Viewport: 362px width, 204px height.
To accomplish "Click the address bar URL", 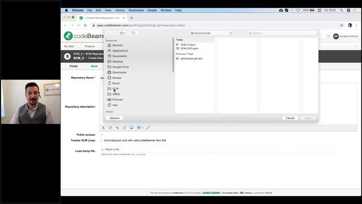I will click(141, 25).
